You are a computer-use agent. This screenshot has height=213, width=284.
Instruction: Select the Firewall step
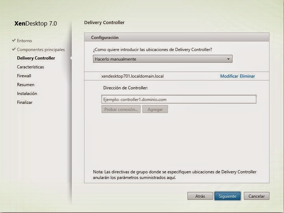[x=24, y=76]
